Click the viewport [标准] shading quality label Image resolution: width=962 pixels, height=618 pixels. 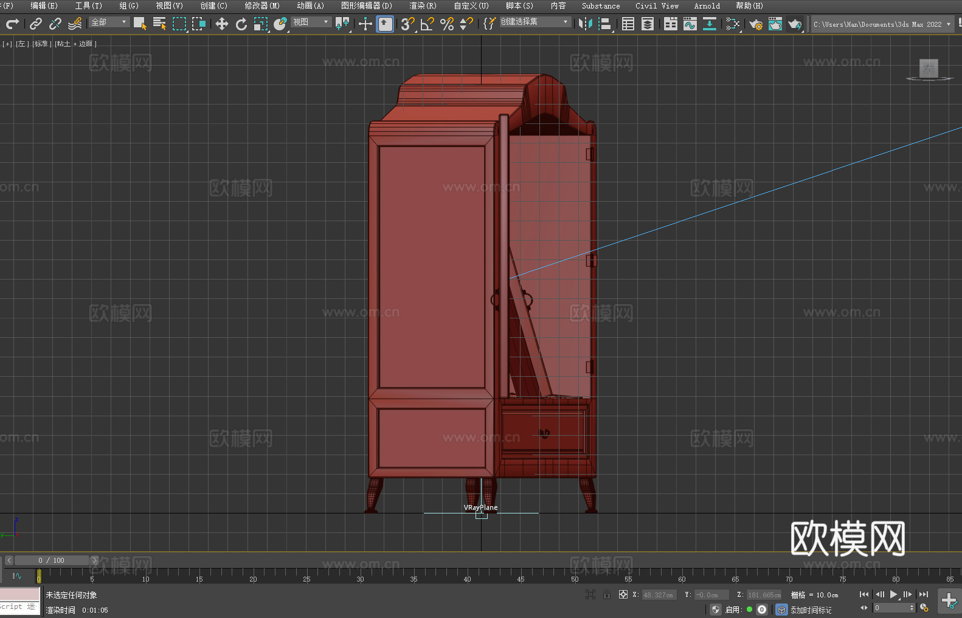[x=41, y=44]
